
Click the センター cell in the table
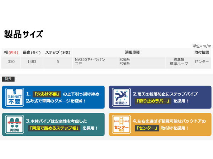point(202,61)
